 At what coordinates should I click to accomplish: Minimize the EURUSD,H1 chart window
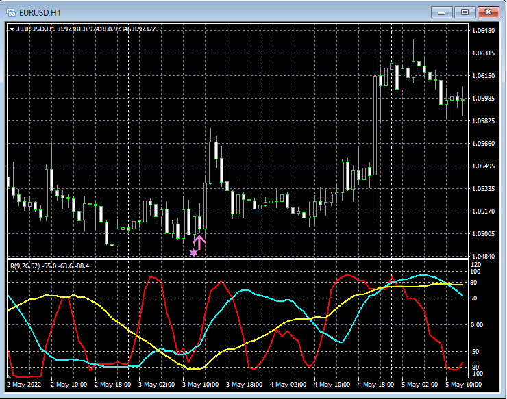(441, 12)
